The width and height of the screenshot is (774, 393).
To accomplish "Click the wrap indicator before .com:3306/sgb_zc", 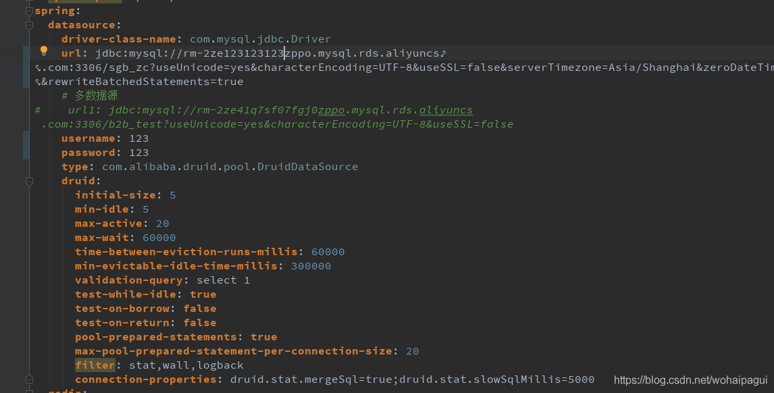I will (x=38, y=68).
